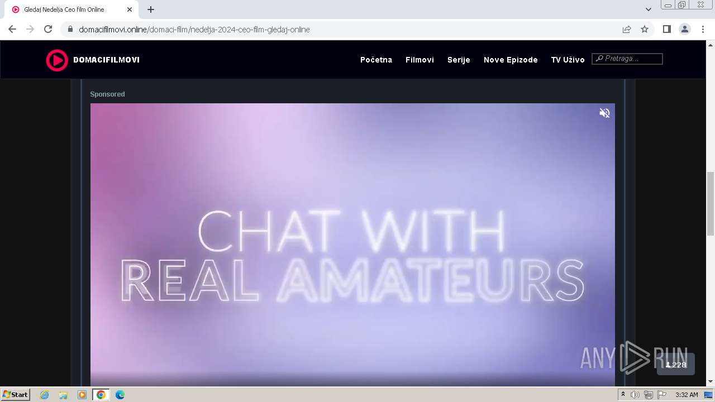Click the scrollbar down arrow
This screenshot has height=402, width=715.
coord(711,381)
